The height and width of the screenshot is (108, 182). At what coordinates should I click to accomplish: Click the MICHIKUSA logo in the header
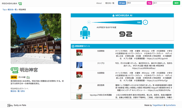coord(12,3)
